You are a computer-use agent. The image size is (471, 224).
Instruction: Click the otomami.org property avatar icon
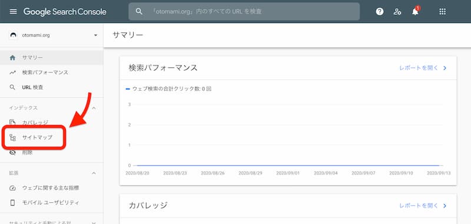point(13,35)
